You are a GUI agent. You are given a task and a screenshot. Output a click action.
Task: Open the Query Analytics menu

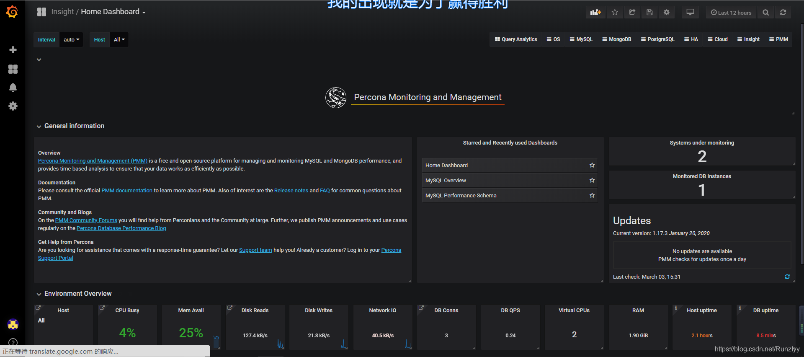coord(516,39)
